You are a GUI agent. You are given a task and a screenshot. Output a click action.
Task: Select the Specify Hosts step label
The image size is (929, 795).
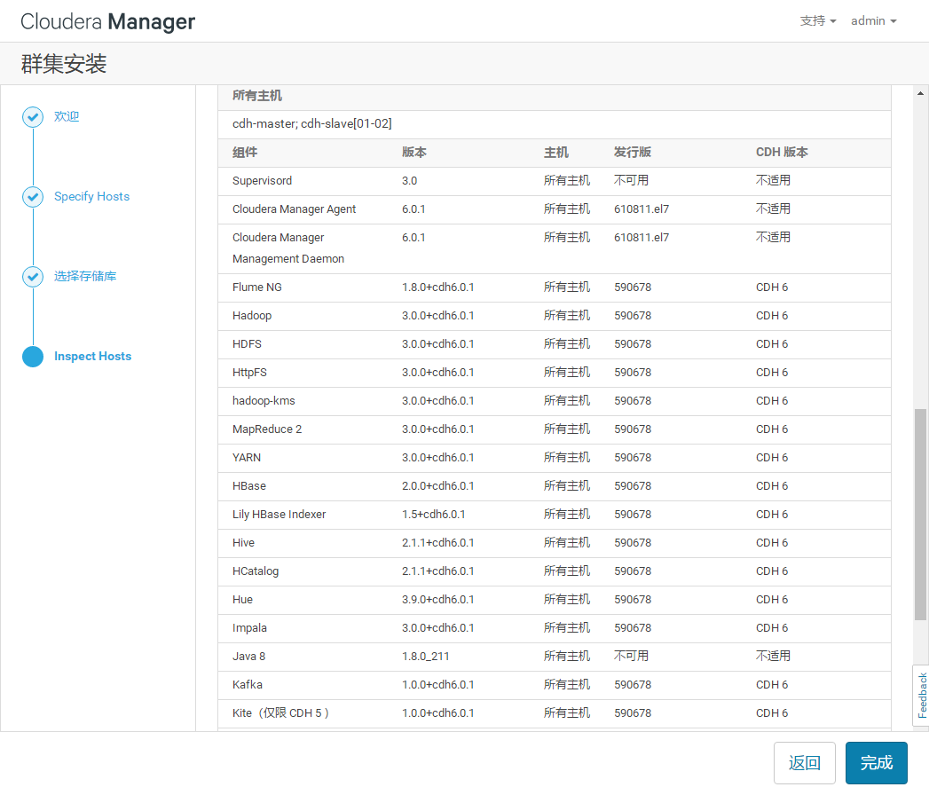coord(91,196)
